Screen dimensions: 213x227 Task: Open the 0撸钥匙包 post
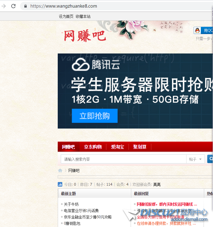(x=72, y=223)
